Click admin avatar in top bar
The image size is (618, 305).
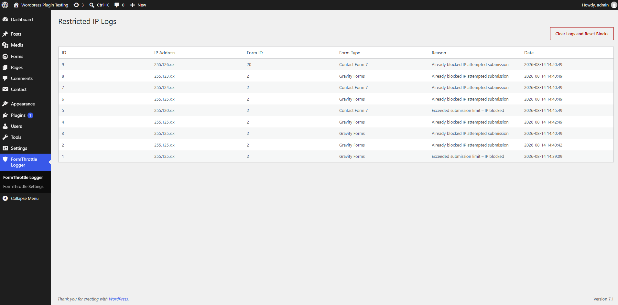[x=614, y=5]
